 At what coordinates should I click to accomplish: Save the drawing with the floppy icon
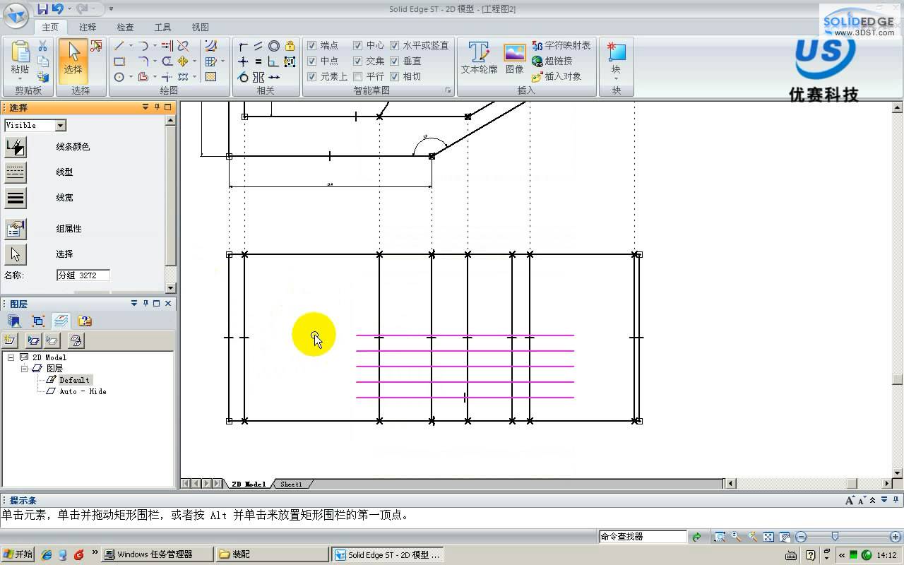click(x=42, y=9)
